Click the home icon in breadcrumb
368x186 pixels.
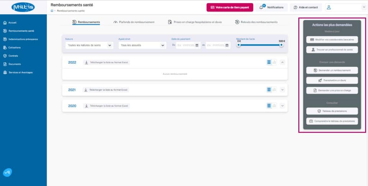(x=52, y=11)
